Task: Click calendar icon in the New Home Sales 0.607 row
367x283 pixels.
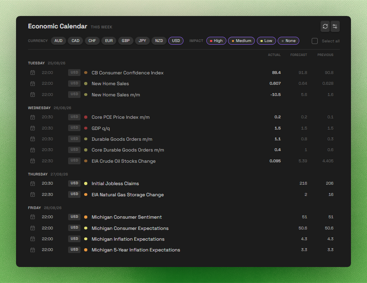Action: (32, 84)
